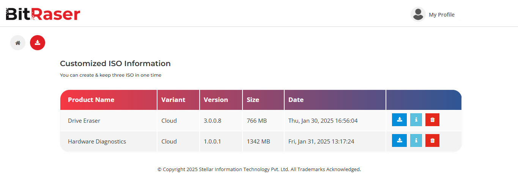Select the Drive Eraser product name cell
Screen dimensions: 518x179
[84, 121]
